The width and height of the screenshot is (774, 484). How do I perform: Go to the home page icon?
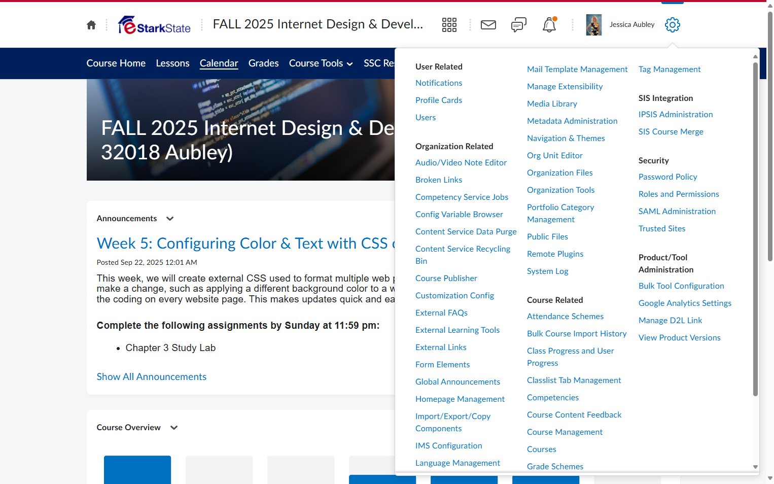[91, 25]
